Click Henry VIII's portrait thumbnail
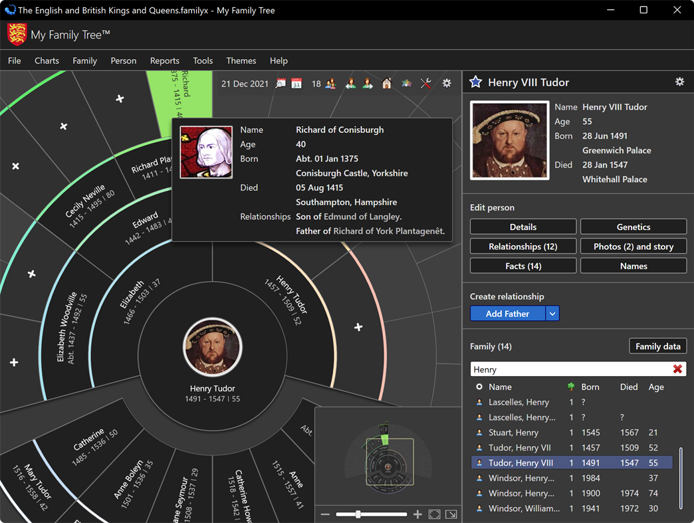The image size is (694, 523). click(x=509, y=140)
